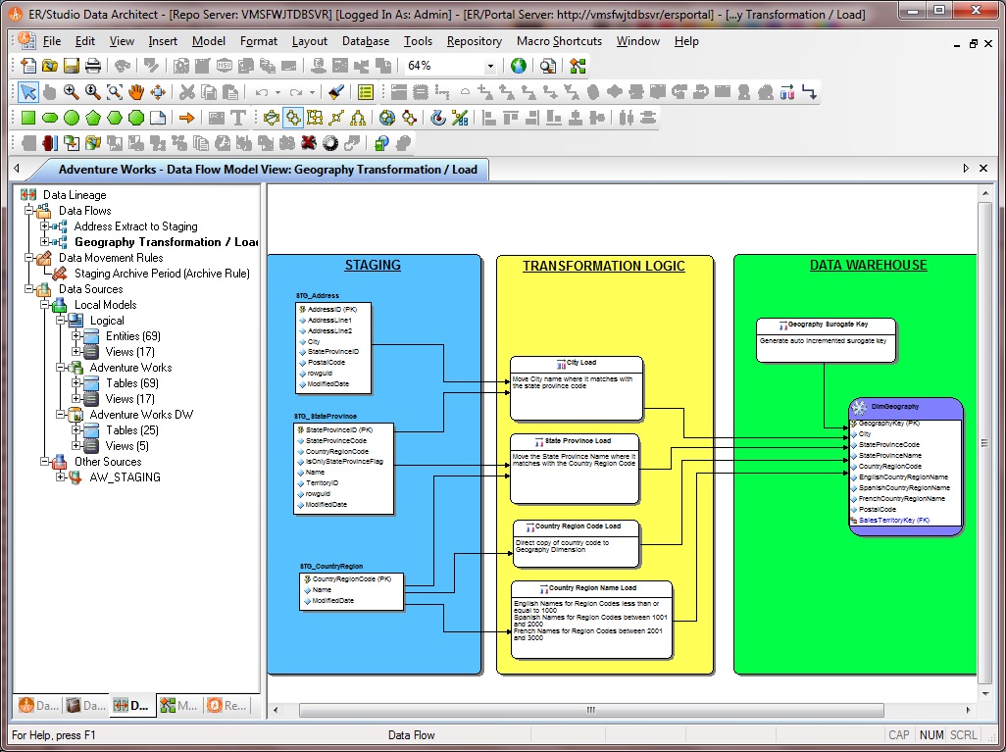The height and width of the screenshot is (752, 1006).
Task: Select the Geography Surogate Key box
Action: (826, 340)
